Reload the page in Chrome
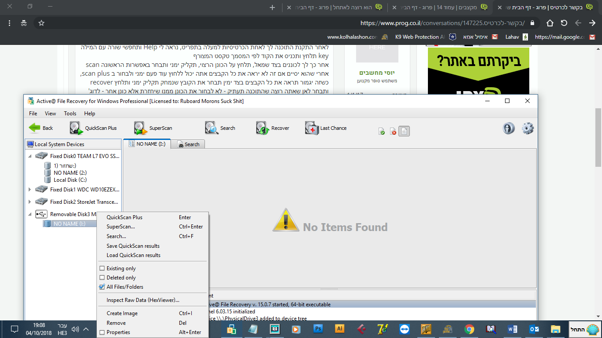 tap(564, 23)
